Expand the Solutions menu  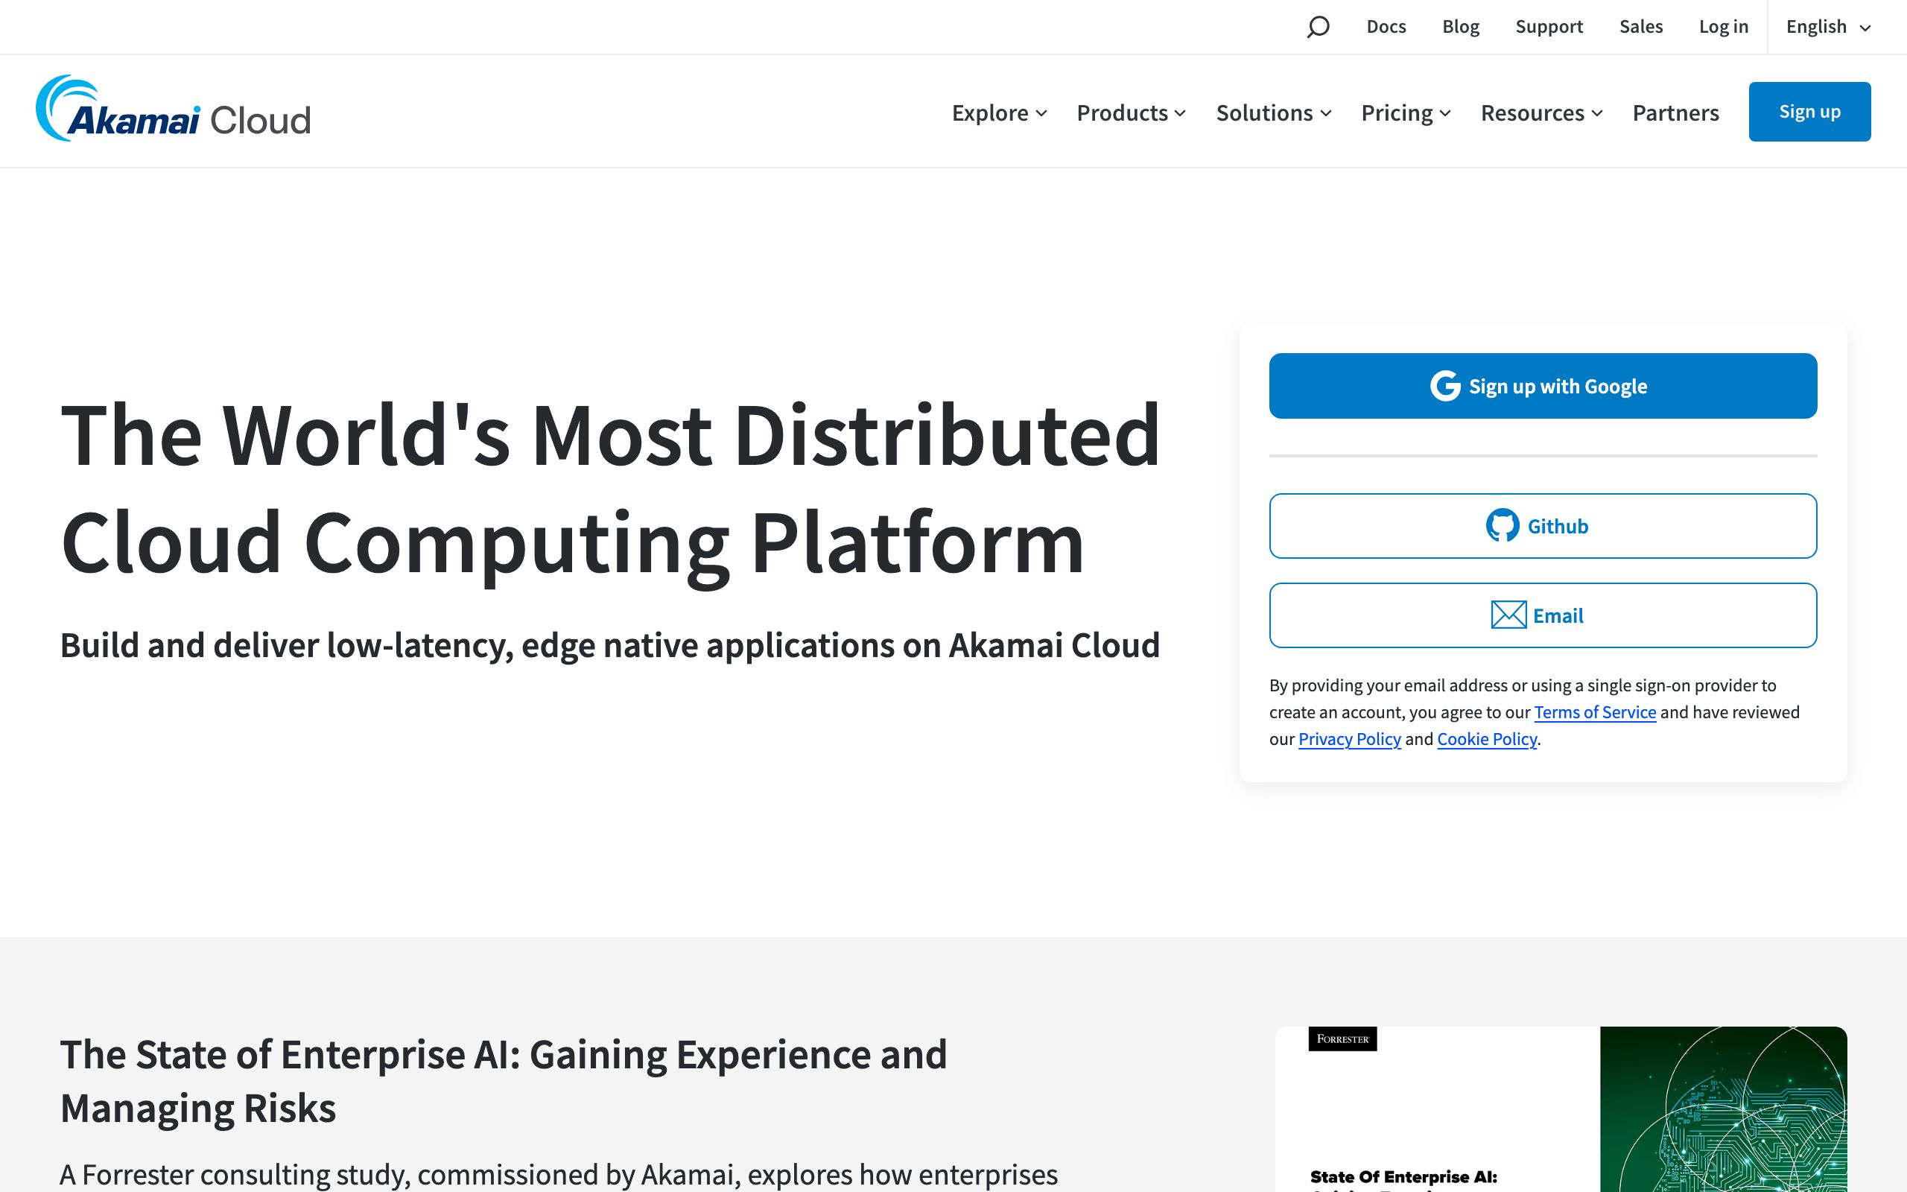[x=1273, y=112]
